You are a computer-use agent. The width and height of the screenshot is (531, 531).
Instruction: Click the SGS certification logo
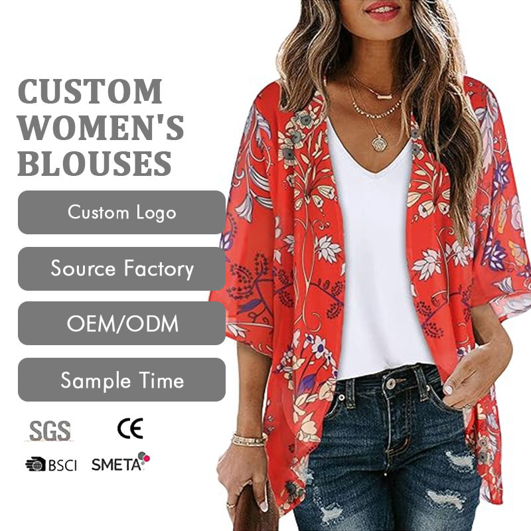[x=49, y=431]
